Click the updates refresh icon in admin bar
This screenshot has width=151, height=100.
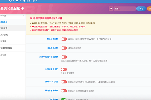click(x=10, y=1)
